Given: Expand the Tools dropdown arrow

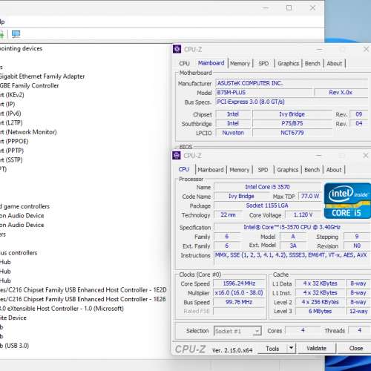Looking at the screenshot, I should coord(291,349).
